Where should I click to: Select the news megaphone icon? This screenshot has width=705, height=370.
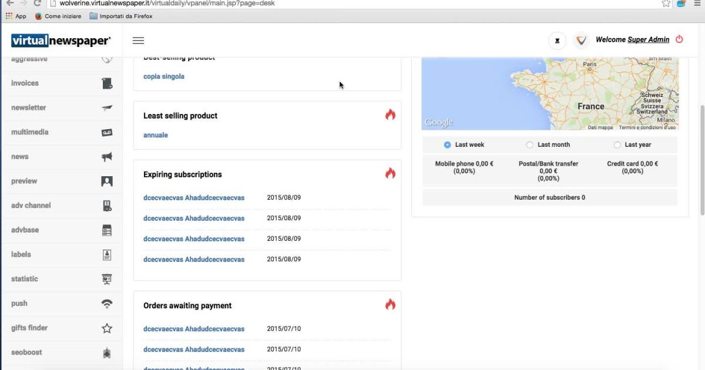[106, 157]
